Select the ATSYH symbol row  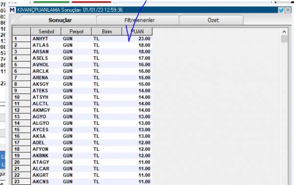pos(82,97)
